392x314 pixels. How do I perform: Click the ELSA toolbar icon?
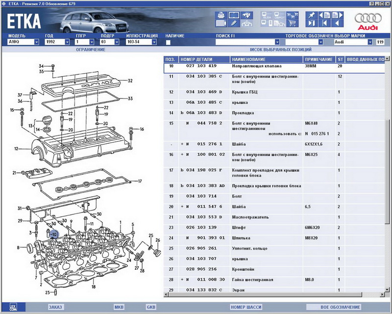click(x=267, y=15)
